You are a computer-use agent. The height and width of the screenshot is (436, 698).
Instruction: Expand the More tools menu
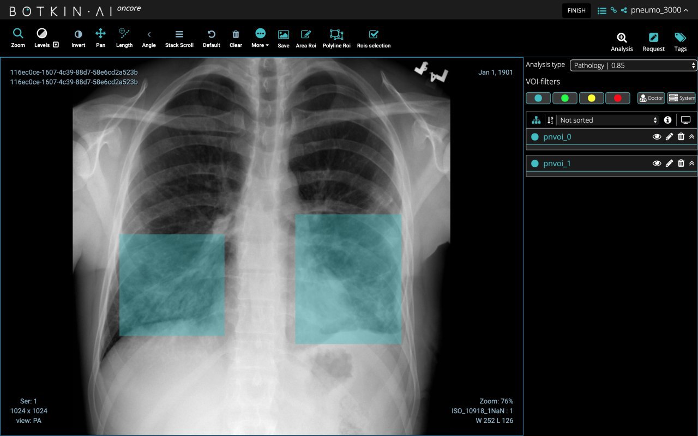pos(260,38)
